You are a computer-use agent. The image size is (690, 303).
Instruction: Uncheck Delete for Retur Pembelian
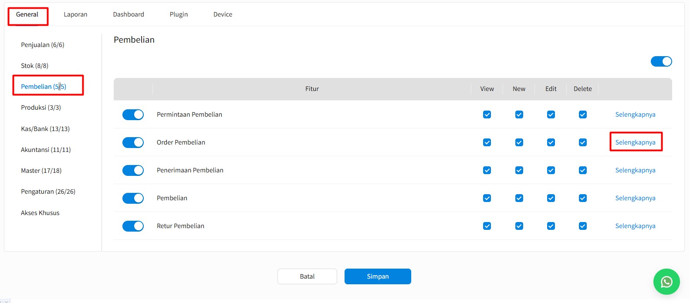583,226
